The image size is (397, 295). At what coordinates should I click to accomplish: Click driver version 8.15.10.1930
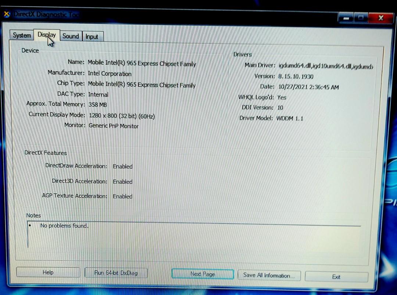coord(296,76)
